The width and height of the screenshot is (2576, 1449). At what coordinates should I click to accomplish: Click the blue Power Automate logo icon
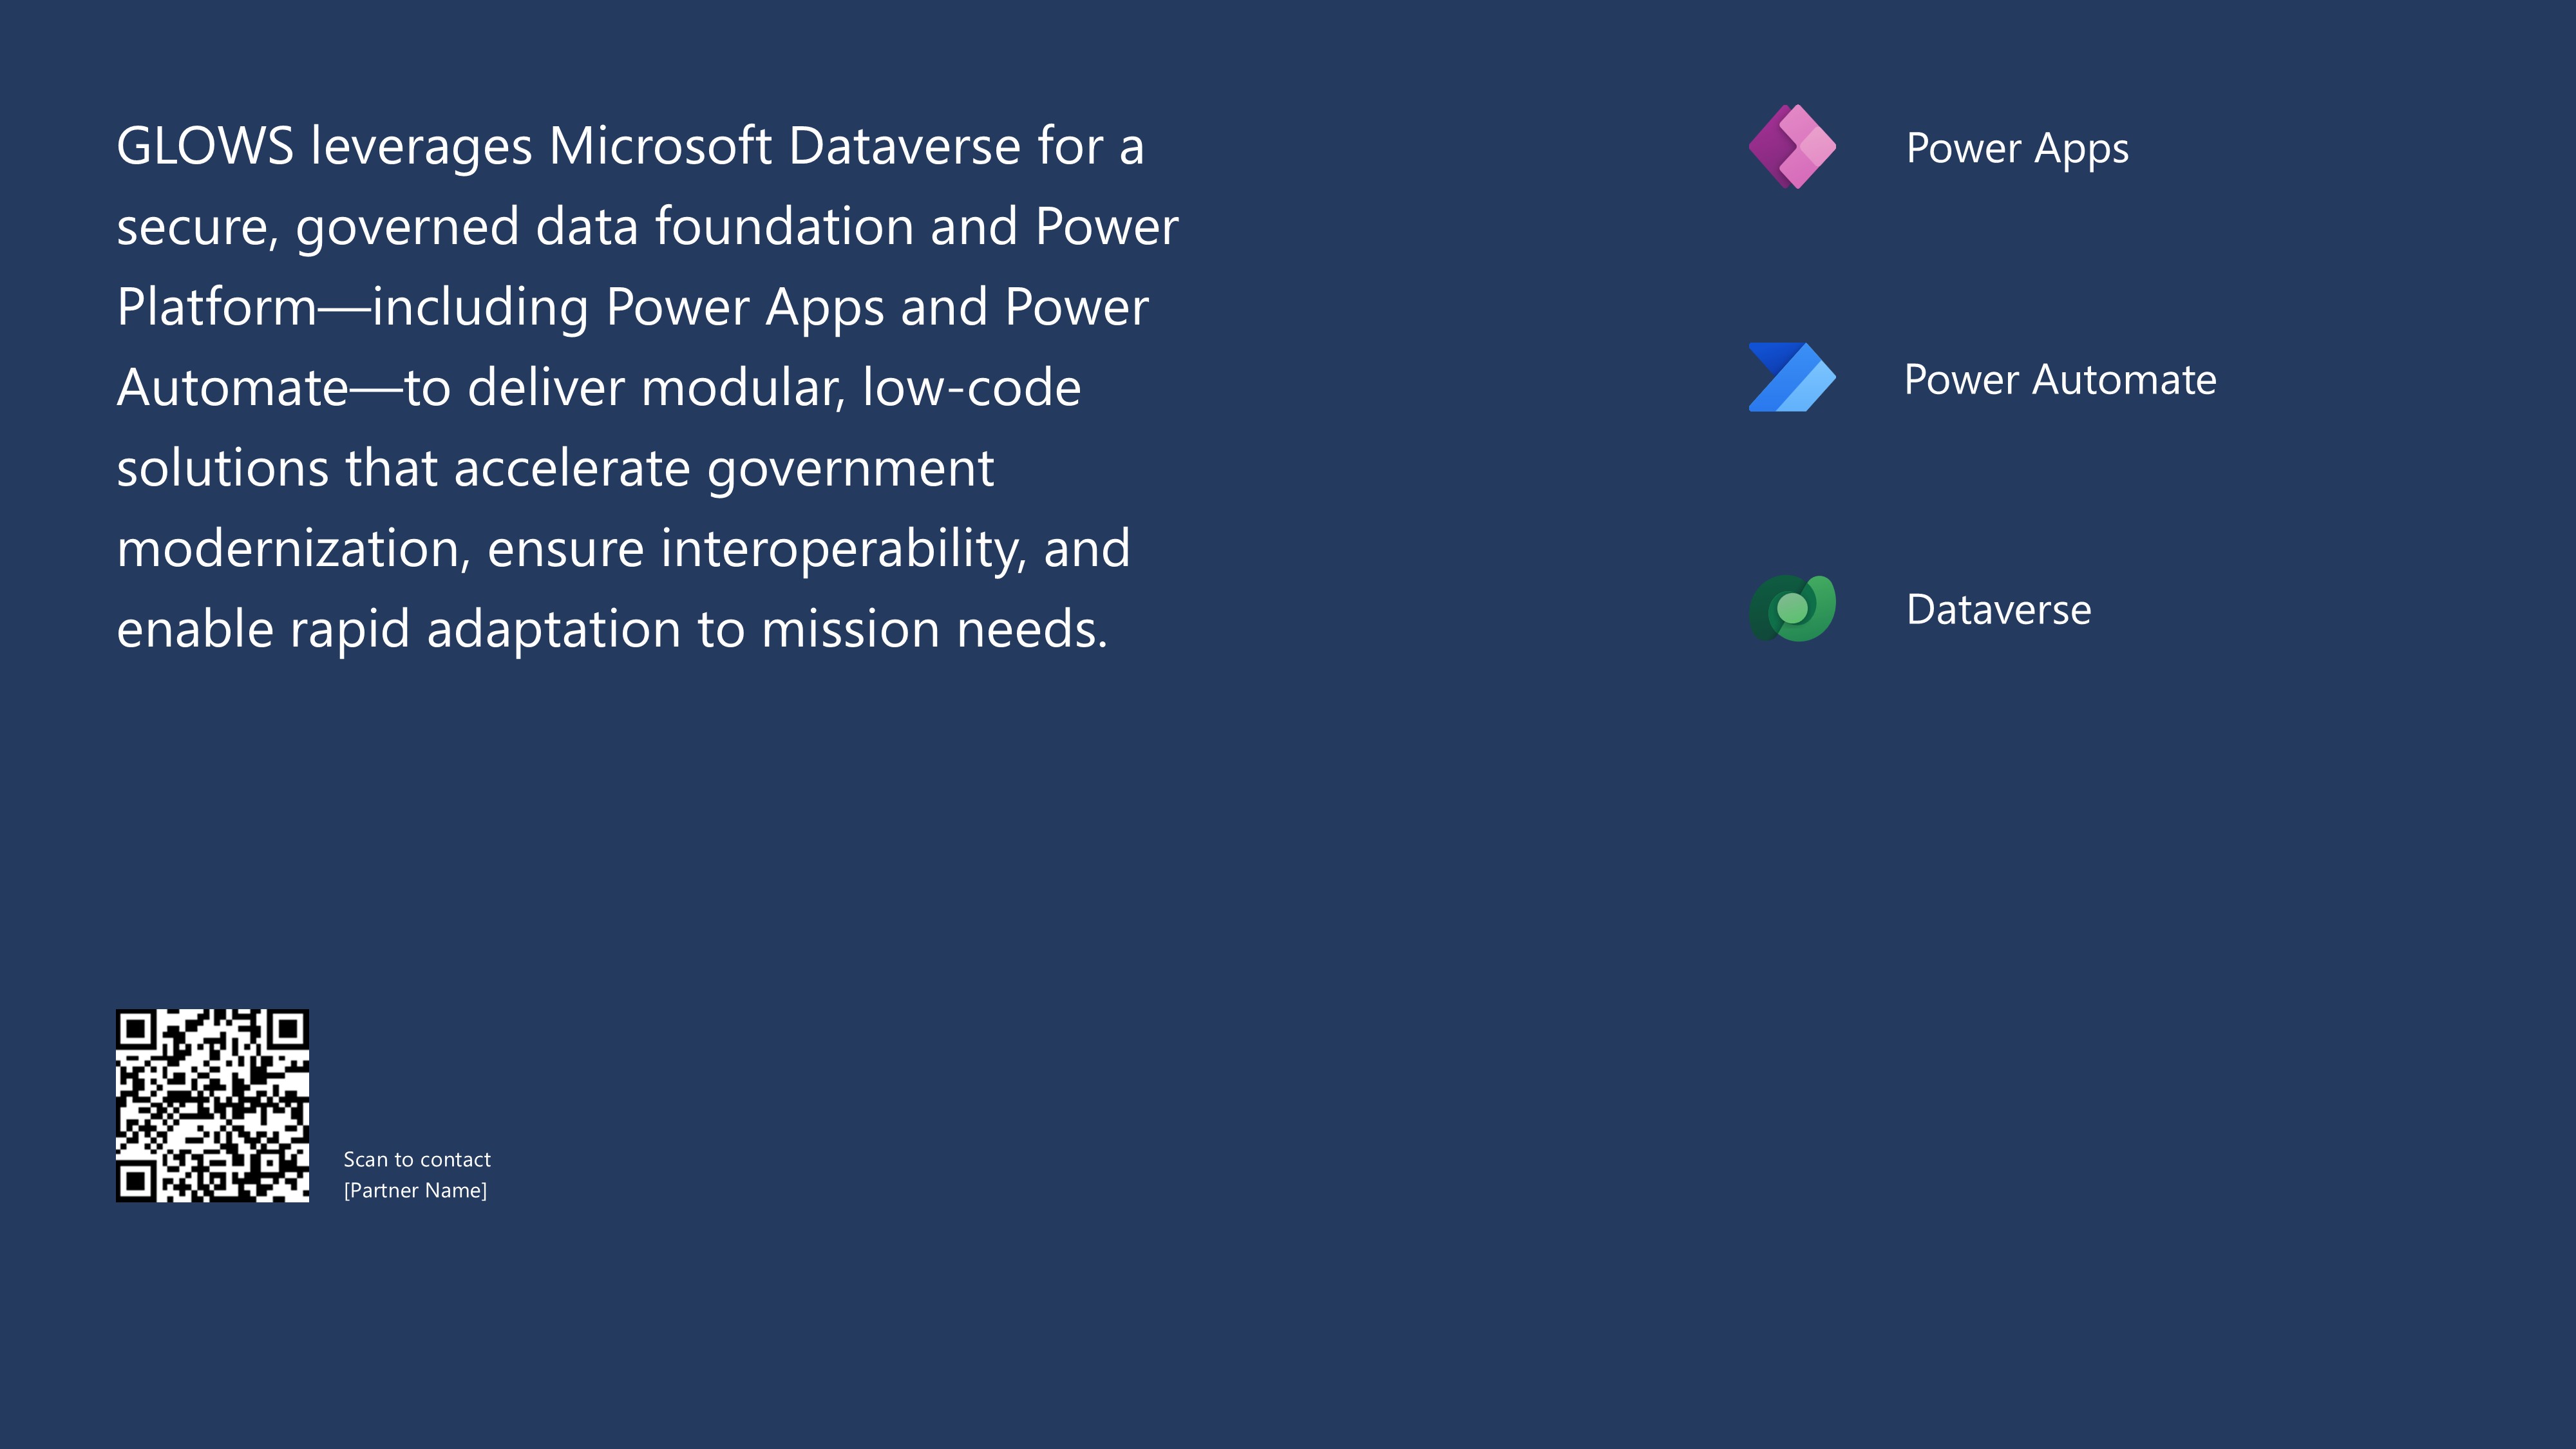tap(1791, 378)
